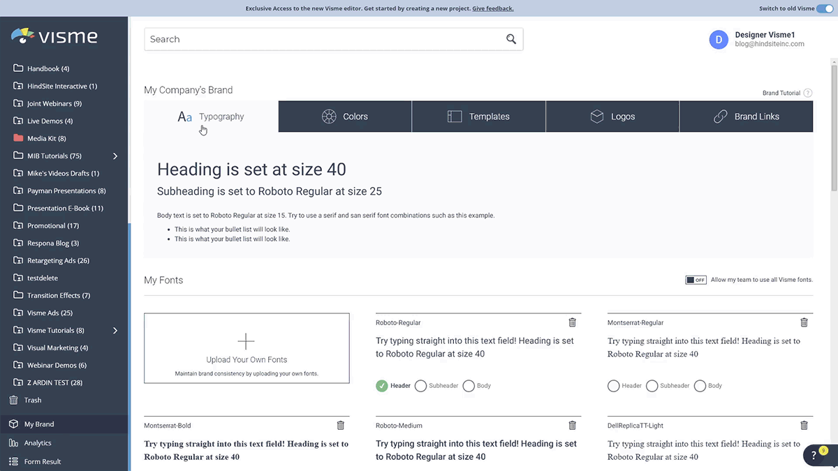Open the red Media Kit folder
This screenshot has width=838, height=471.
tap(43, 138)
